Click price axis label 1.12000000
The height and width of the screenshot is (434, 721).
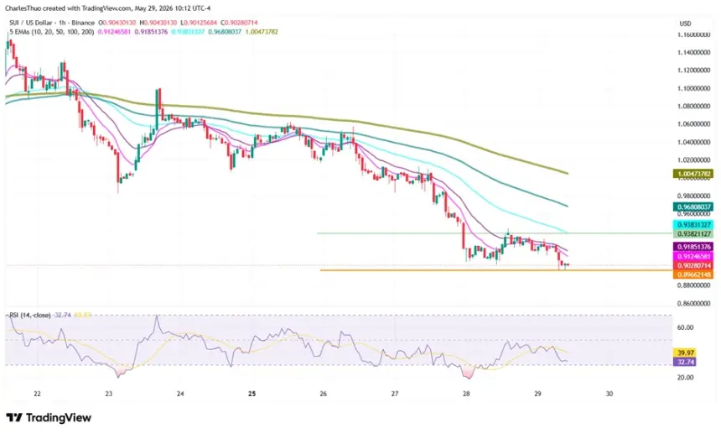pyautogui.click(x=694, y=71)
